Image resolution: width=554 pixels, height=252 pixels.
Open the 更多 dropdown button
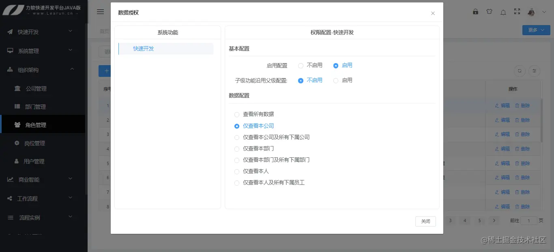click(x=536, y=30)
